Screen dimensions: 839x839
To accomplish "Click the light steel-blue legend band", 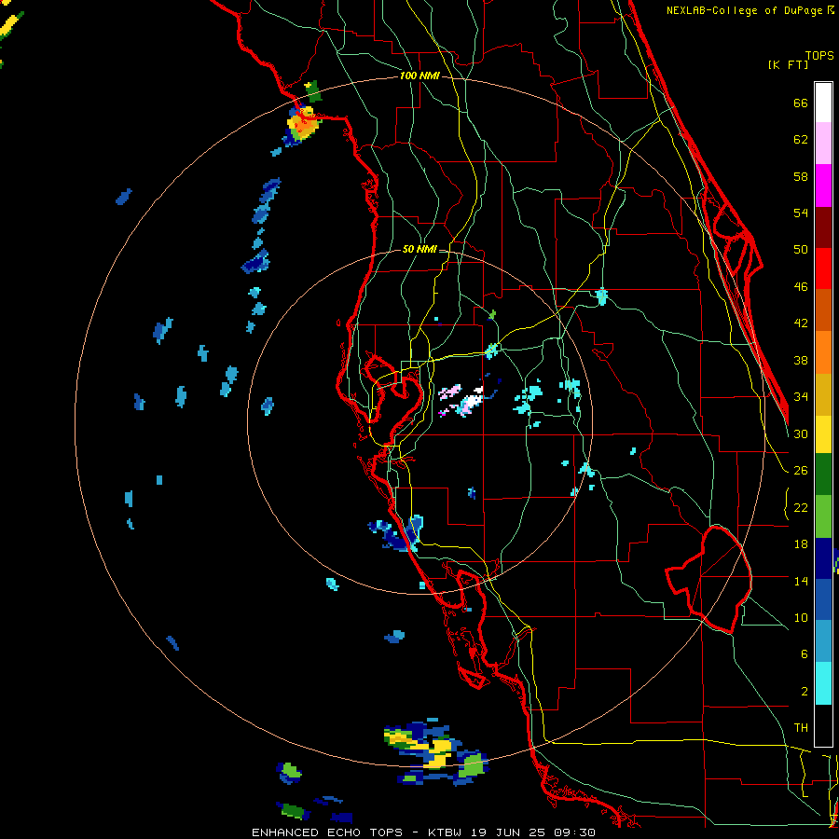I will [823, 641].
